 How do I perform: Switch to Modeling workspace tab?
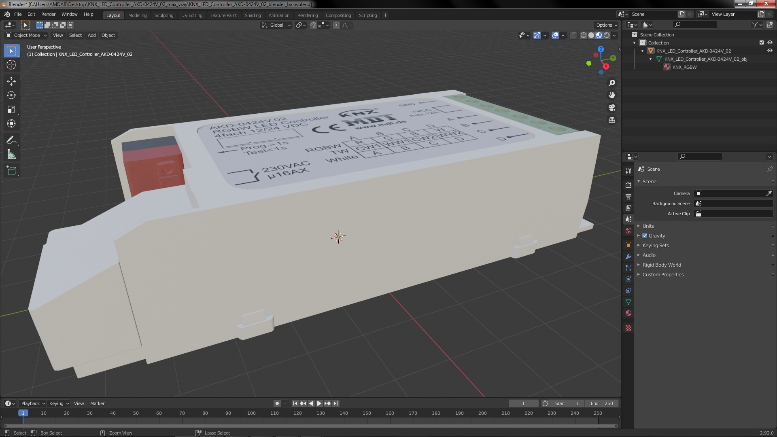click(x=137, y=15)
